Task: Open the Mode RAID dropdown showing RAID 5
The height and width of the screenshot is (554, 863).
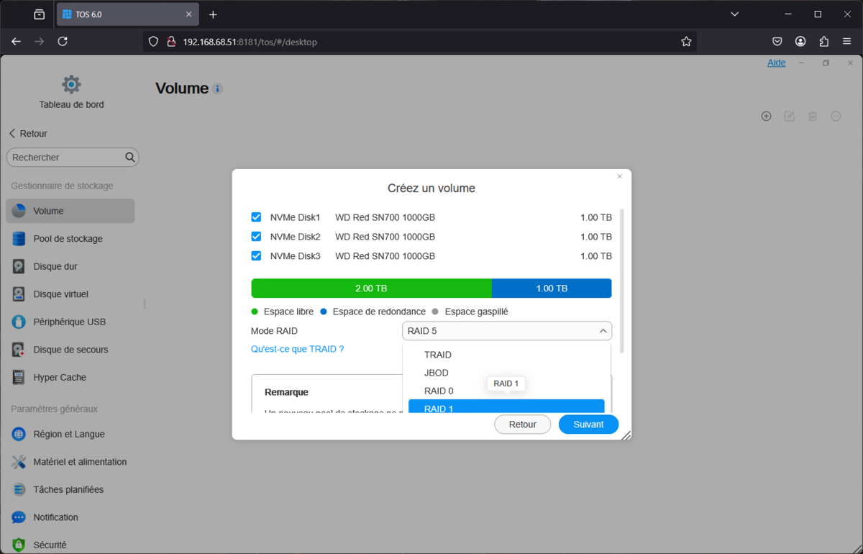Action: (x=507, y=331)
